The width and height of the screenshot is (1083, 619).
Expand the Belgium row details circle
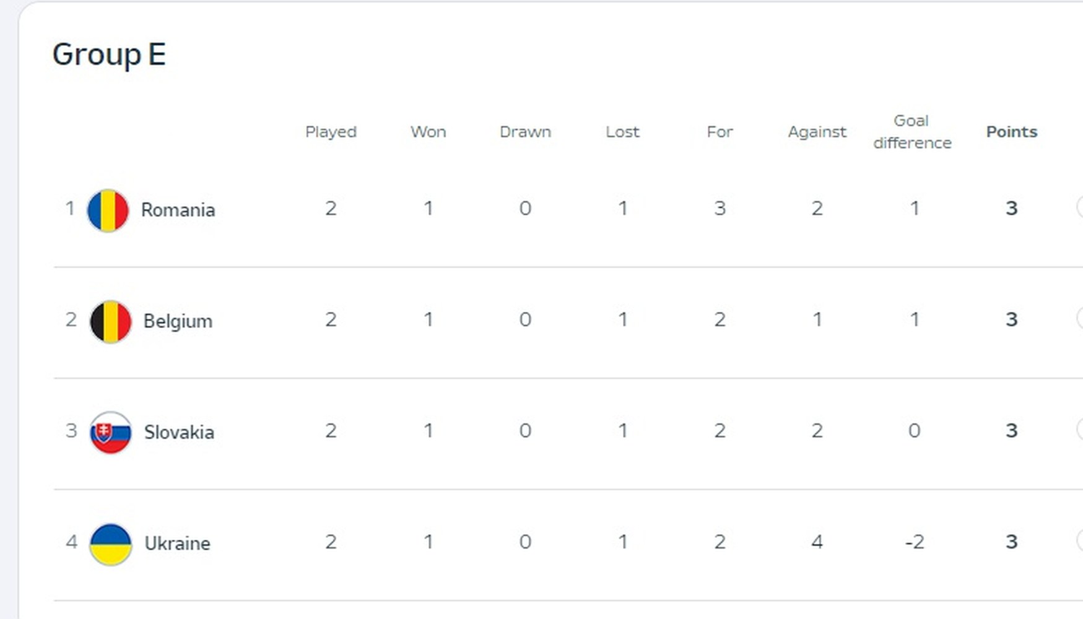pos(1079,318)
